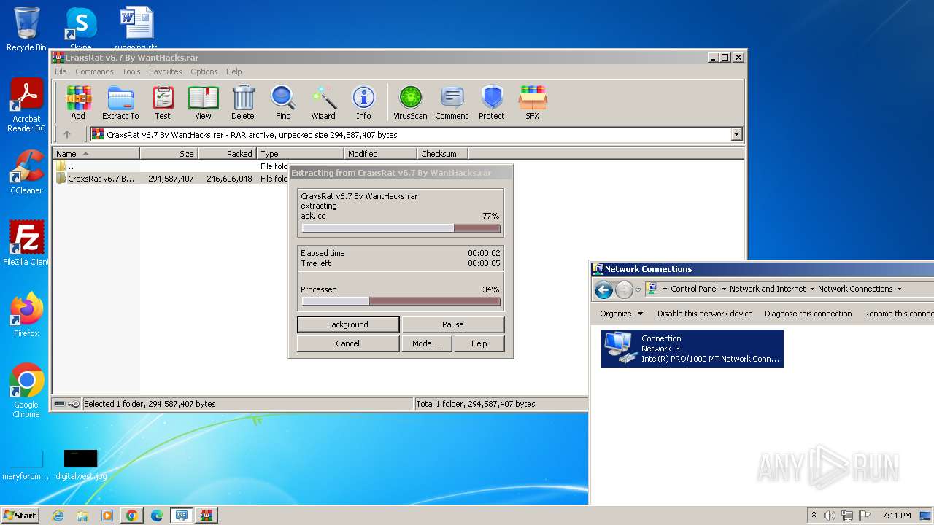Open digitalwest.jpg desktop file
The image size is (934, 525).
80,464
